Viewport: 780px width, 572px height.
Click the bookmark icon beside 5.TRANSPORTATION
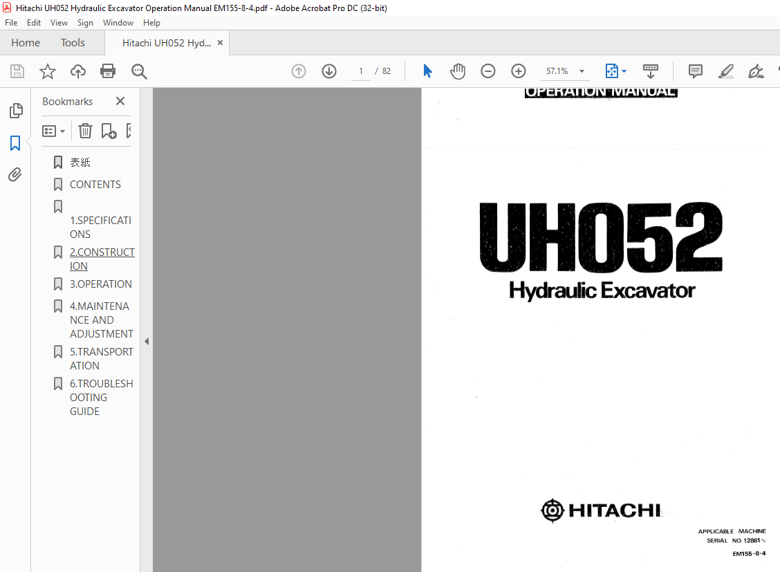[57, 351]
